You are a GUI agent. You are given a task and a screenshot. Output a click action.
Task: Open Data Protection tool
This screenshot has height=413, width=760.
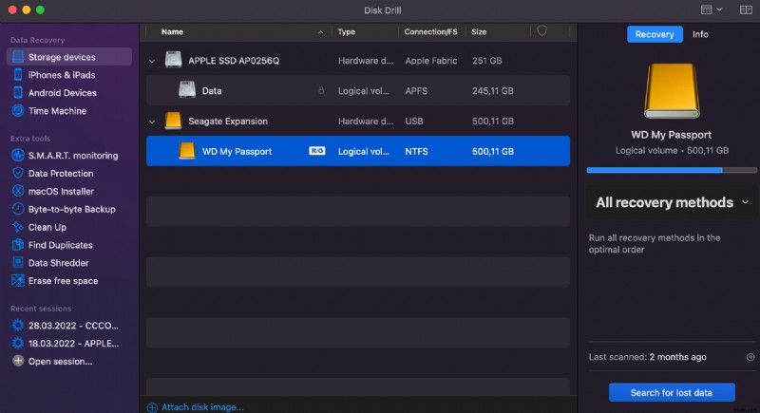click(x=61, y=174)
